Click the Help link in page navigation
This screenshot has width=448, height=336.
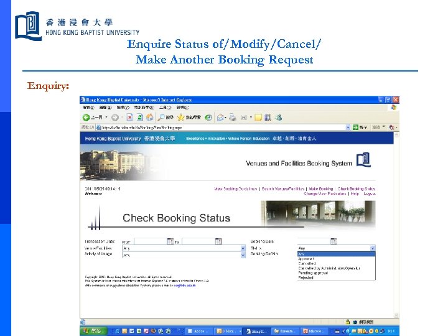pyautogui.click(x=355, y=194)
